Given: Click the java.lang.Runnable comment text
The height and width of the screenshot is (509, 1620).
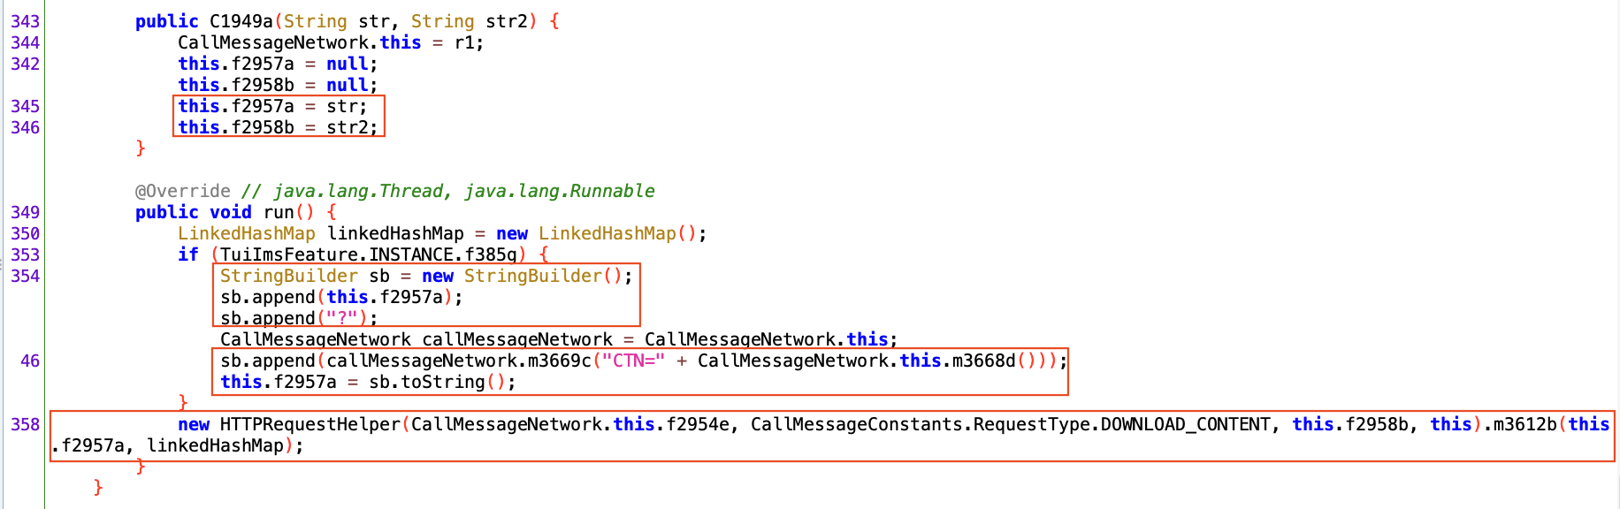Looking at the screenshot, I should (559, 191).
